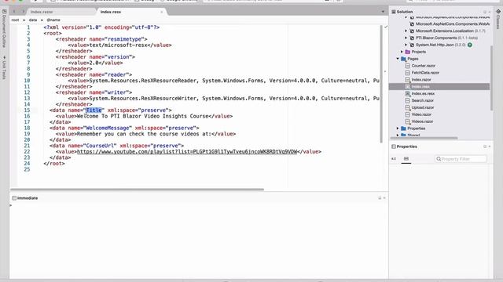503x282 pixels.
Task: Open Index.es.resx in Solution tree
Action: (x=423, y=94)
